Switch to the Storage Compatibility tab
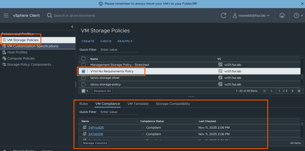 click(173, 104)
